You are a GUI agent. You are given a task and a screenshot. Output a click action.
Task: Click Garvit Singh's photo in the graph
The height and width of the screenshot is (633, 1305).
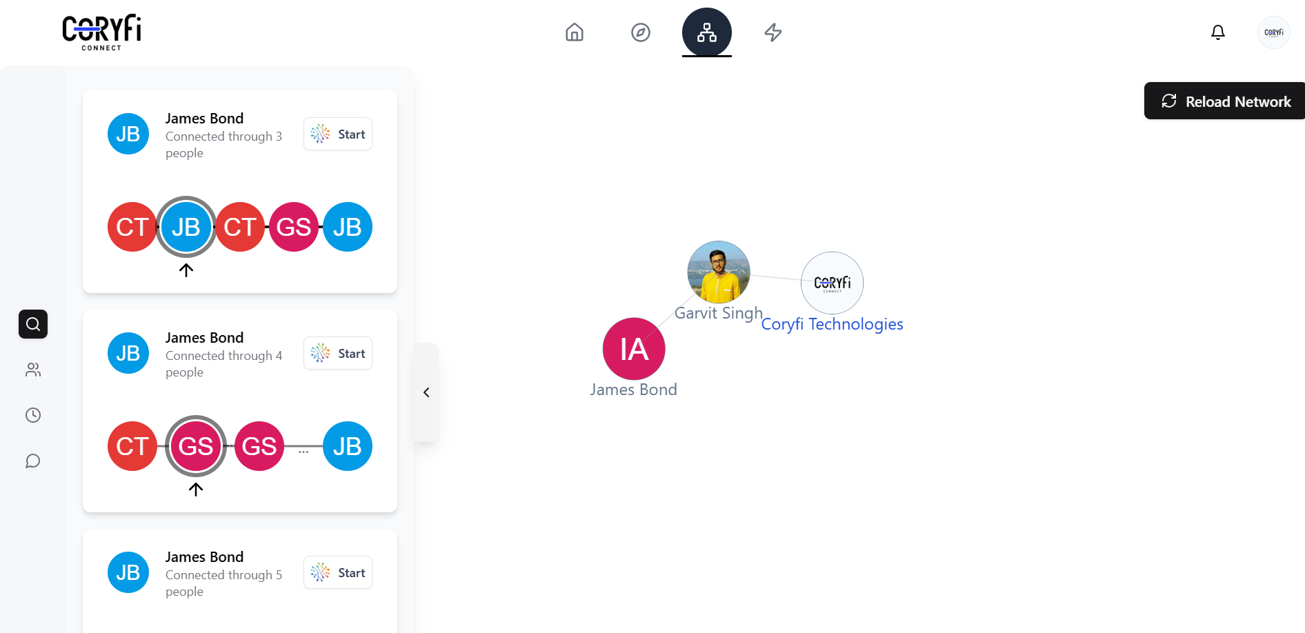718,272
